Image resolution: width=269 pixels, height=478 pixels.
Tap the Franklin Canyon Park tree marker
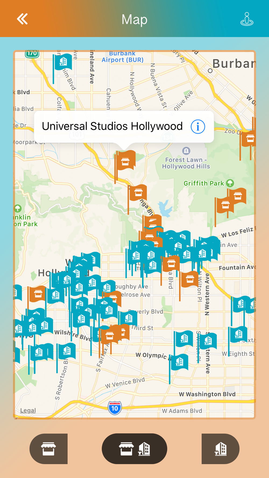[18, 208]
